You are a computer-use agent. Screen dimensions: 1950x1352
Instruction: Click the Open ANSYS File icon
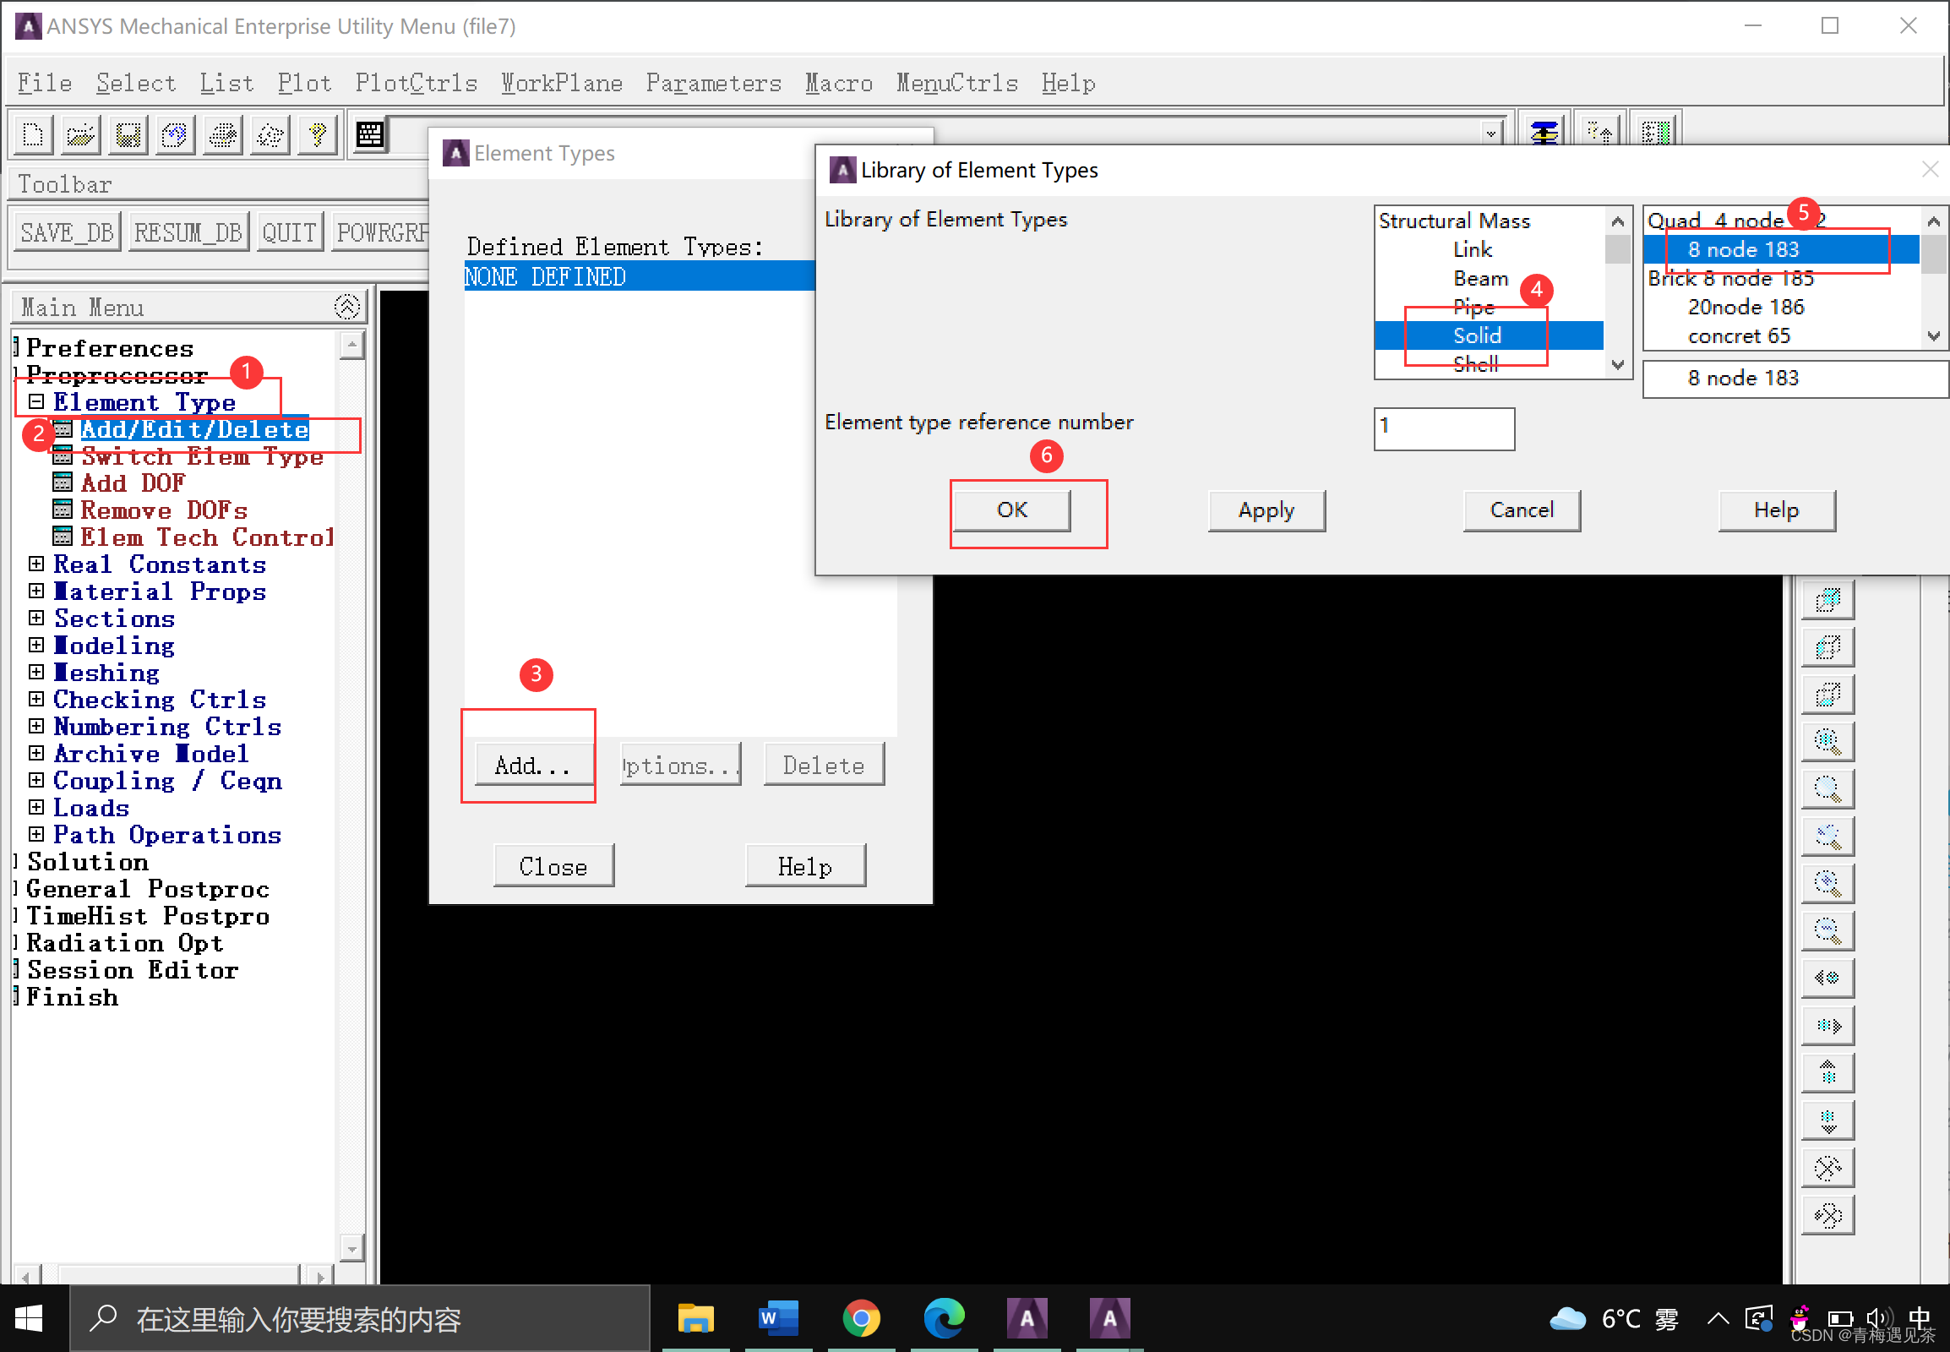click(x=80, y=134)
